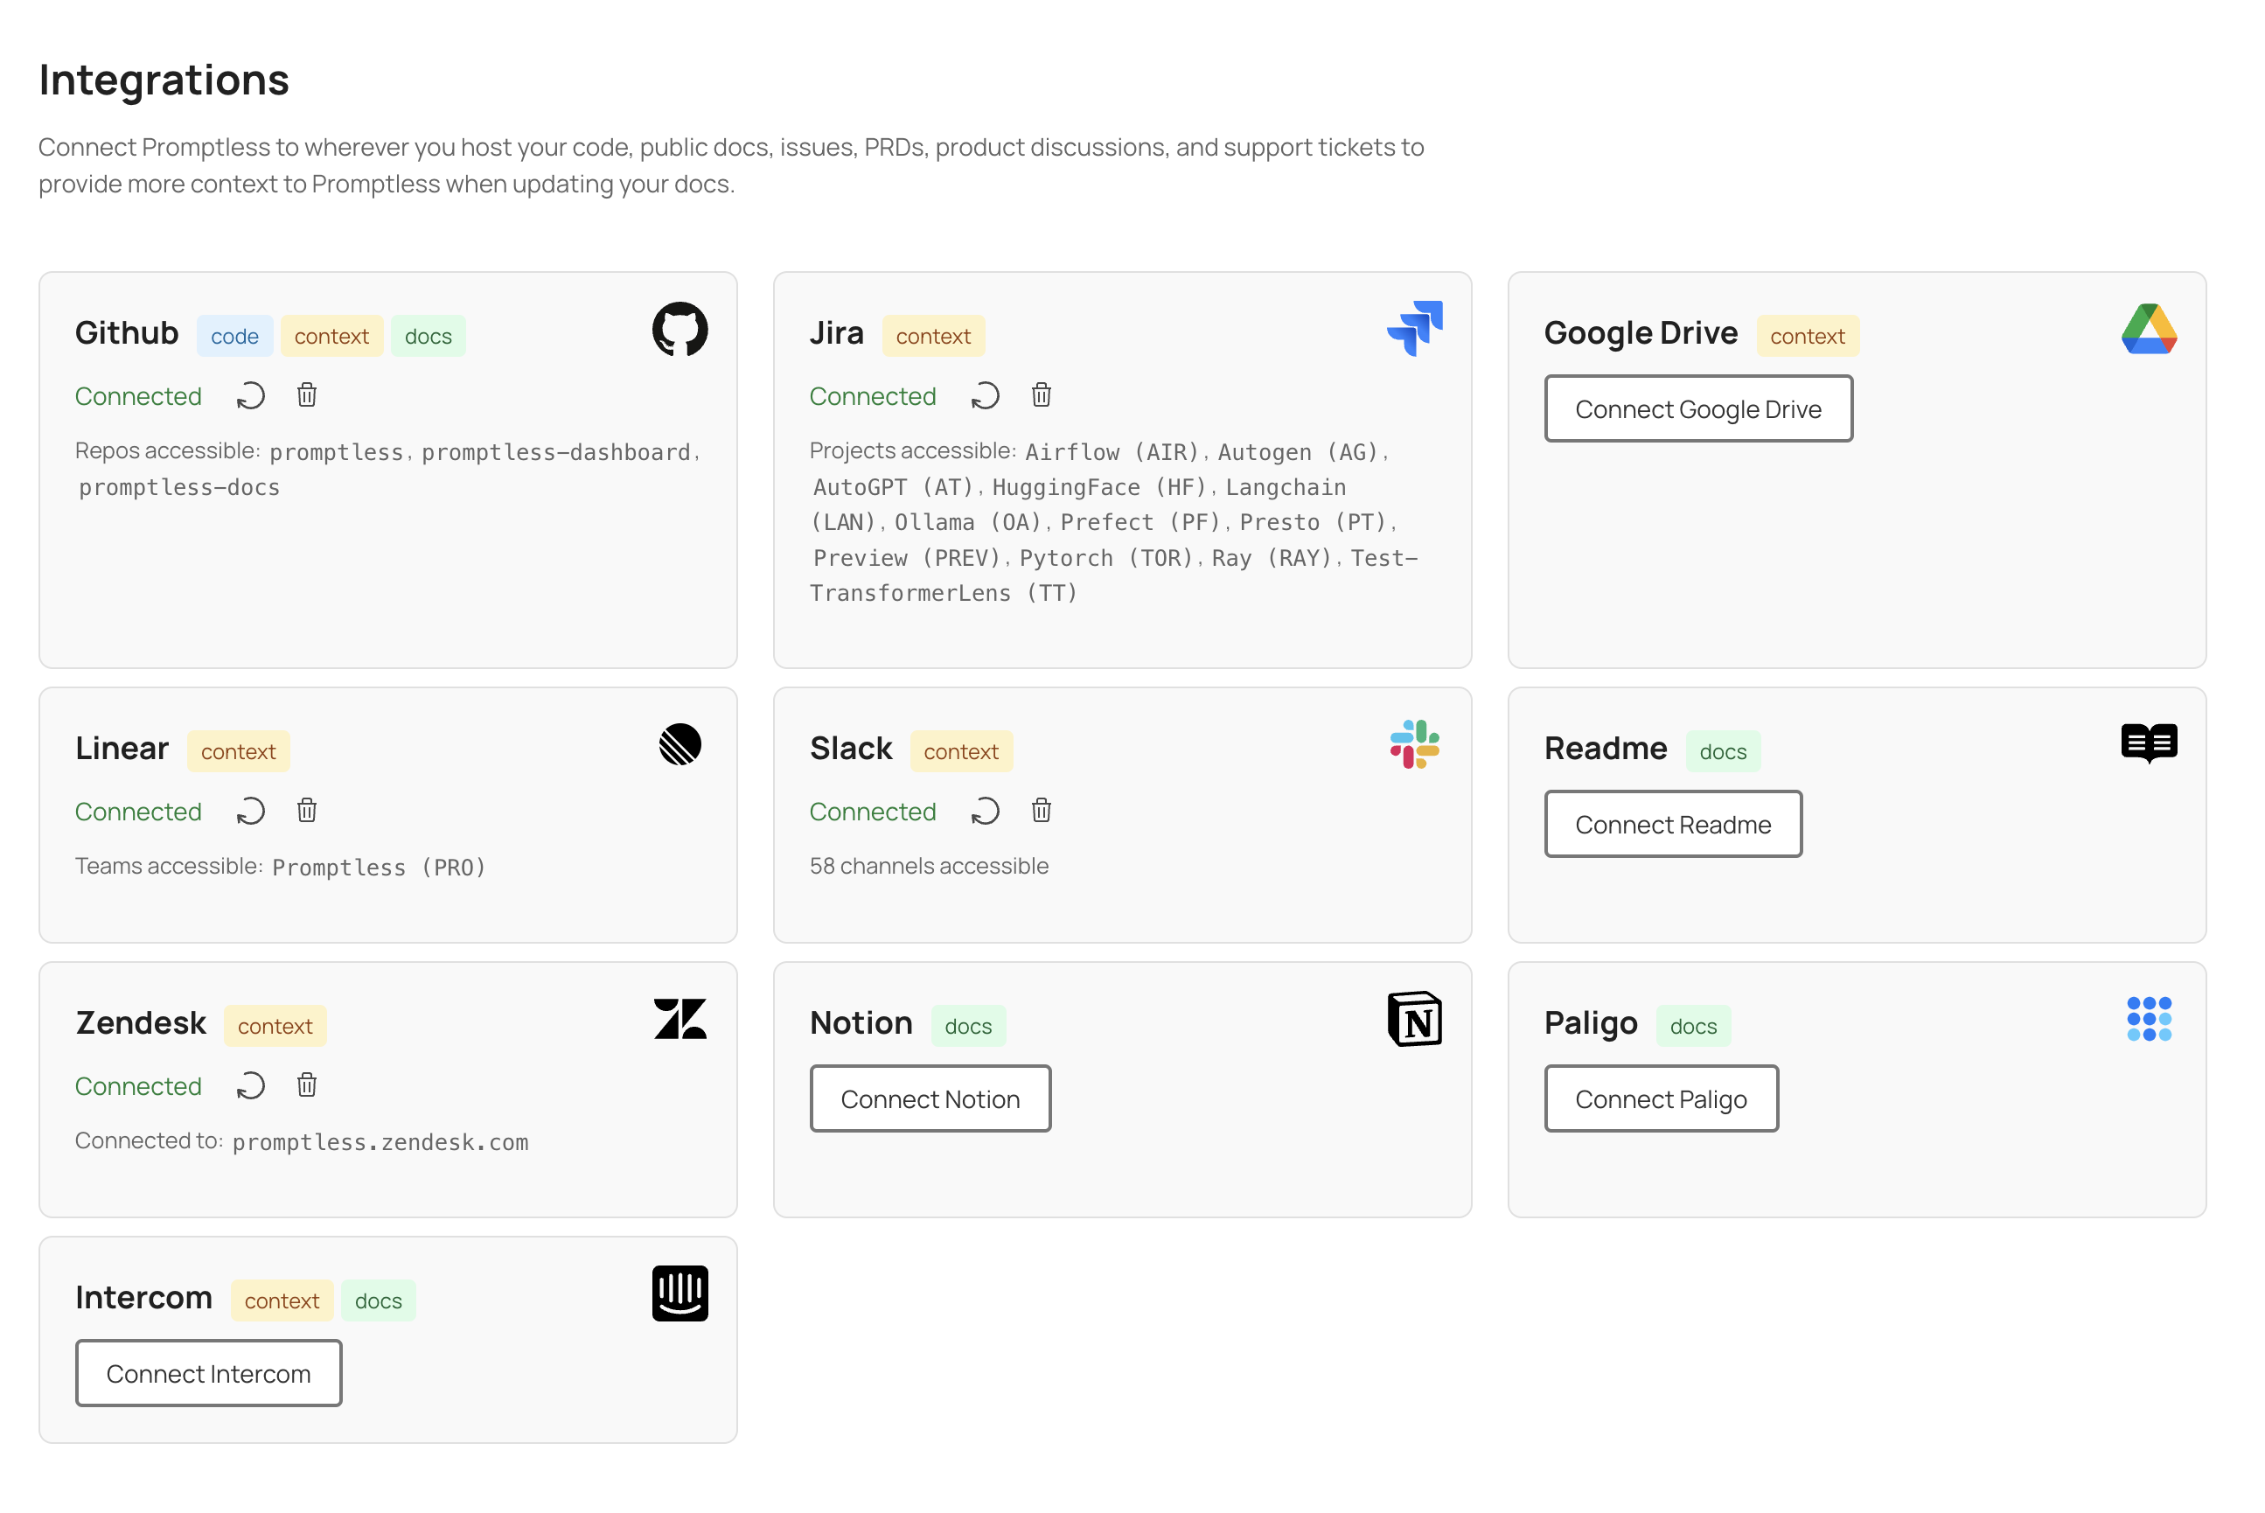The image size is (2265, 1513).
Task: Click the Notion logo icon
Action: [x=1414, y=1019]
